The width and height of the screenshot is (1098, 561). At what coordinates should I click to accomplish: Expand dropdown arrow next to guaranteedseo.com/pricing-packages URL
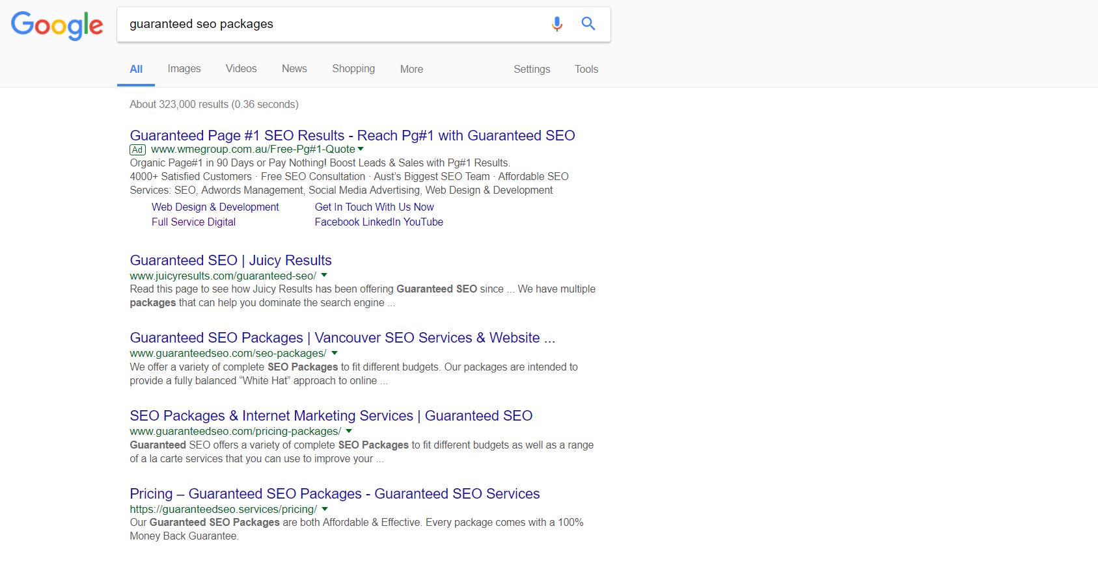tap(349, 431)
